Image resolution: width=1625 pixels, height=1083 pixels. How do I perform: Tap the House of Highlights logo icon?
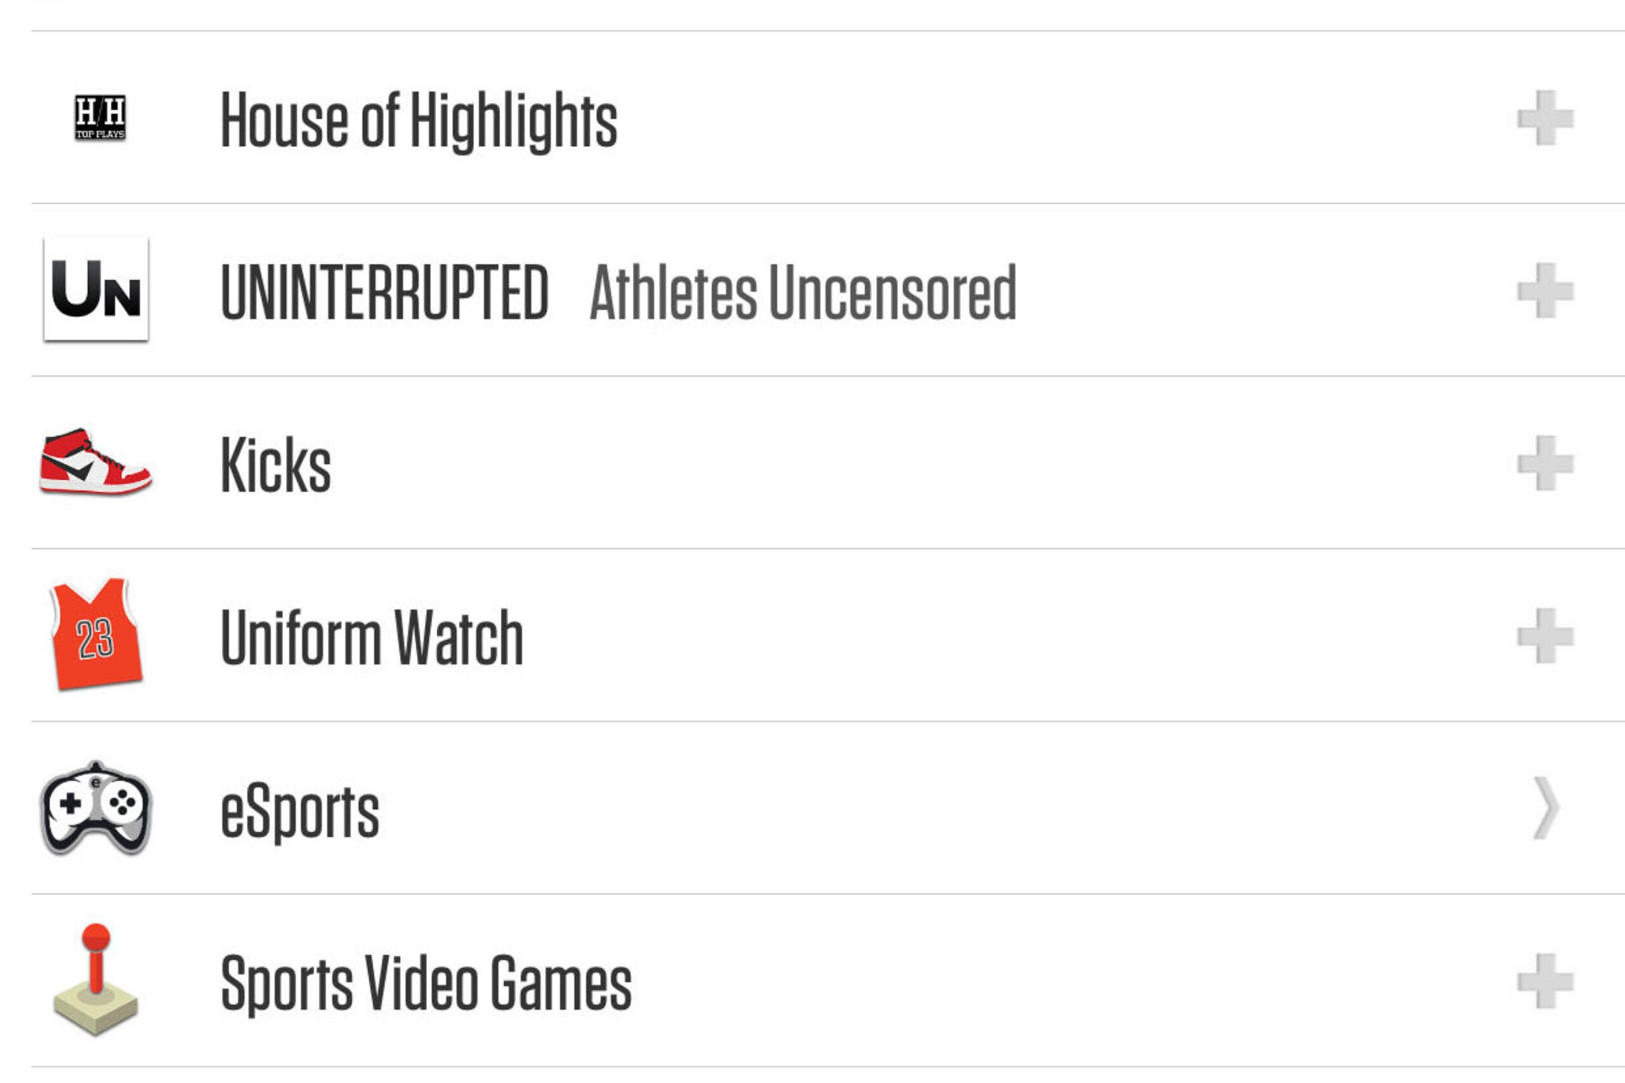pyautogui.click(x=100, y=117)
